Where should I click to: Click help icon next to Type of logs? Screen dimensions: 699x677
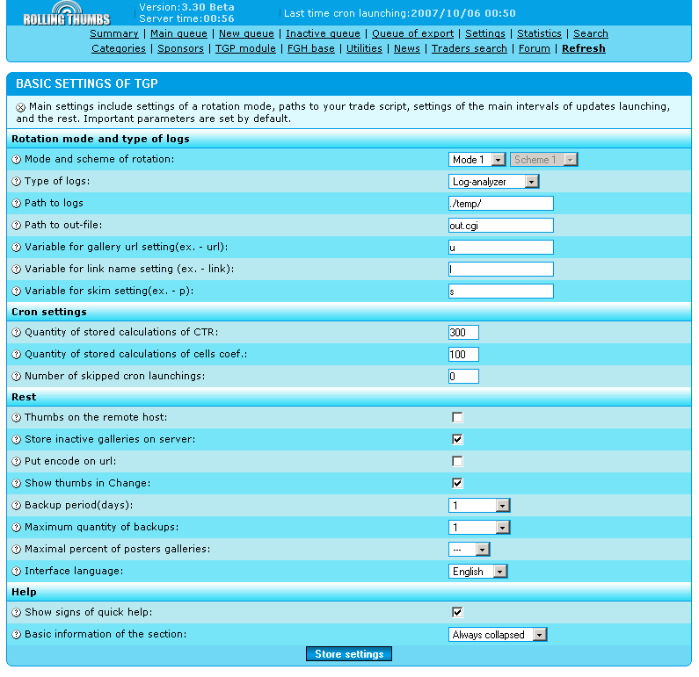click(x=17, y=181)
